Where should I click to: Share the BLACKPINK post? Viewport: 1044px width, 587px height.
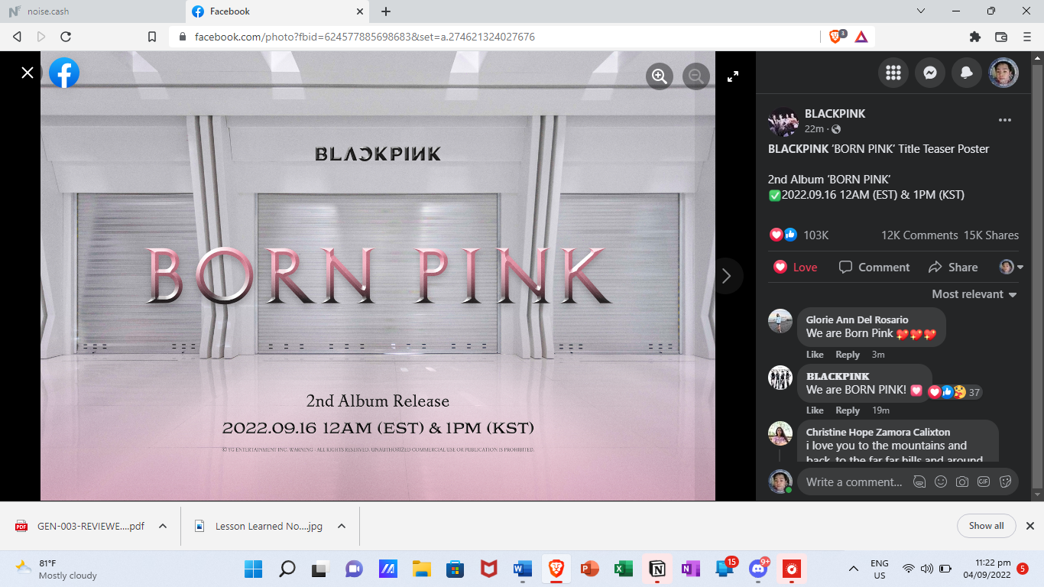point(953,268)
